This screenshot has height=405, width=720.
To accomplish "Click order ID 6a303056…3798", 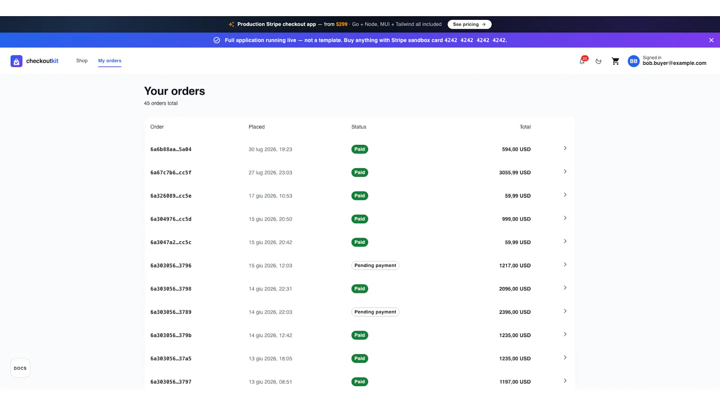I will 171,289.
